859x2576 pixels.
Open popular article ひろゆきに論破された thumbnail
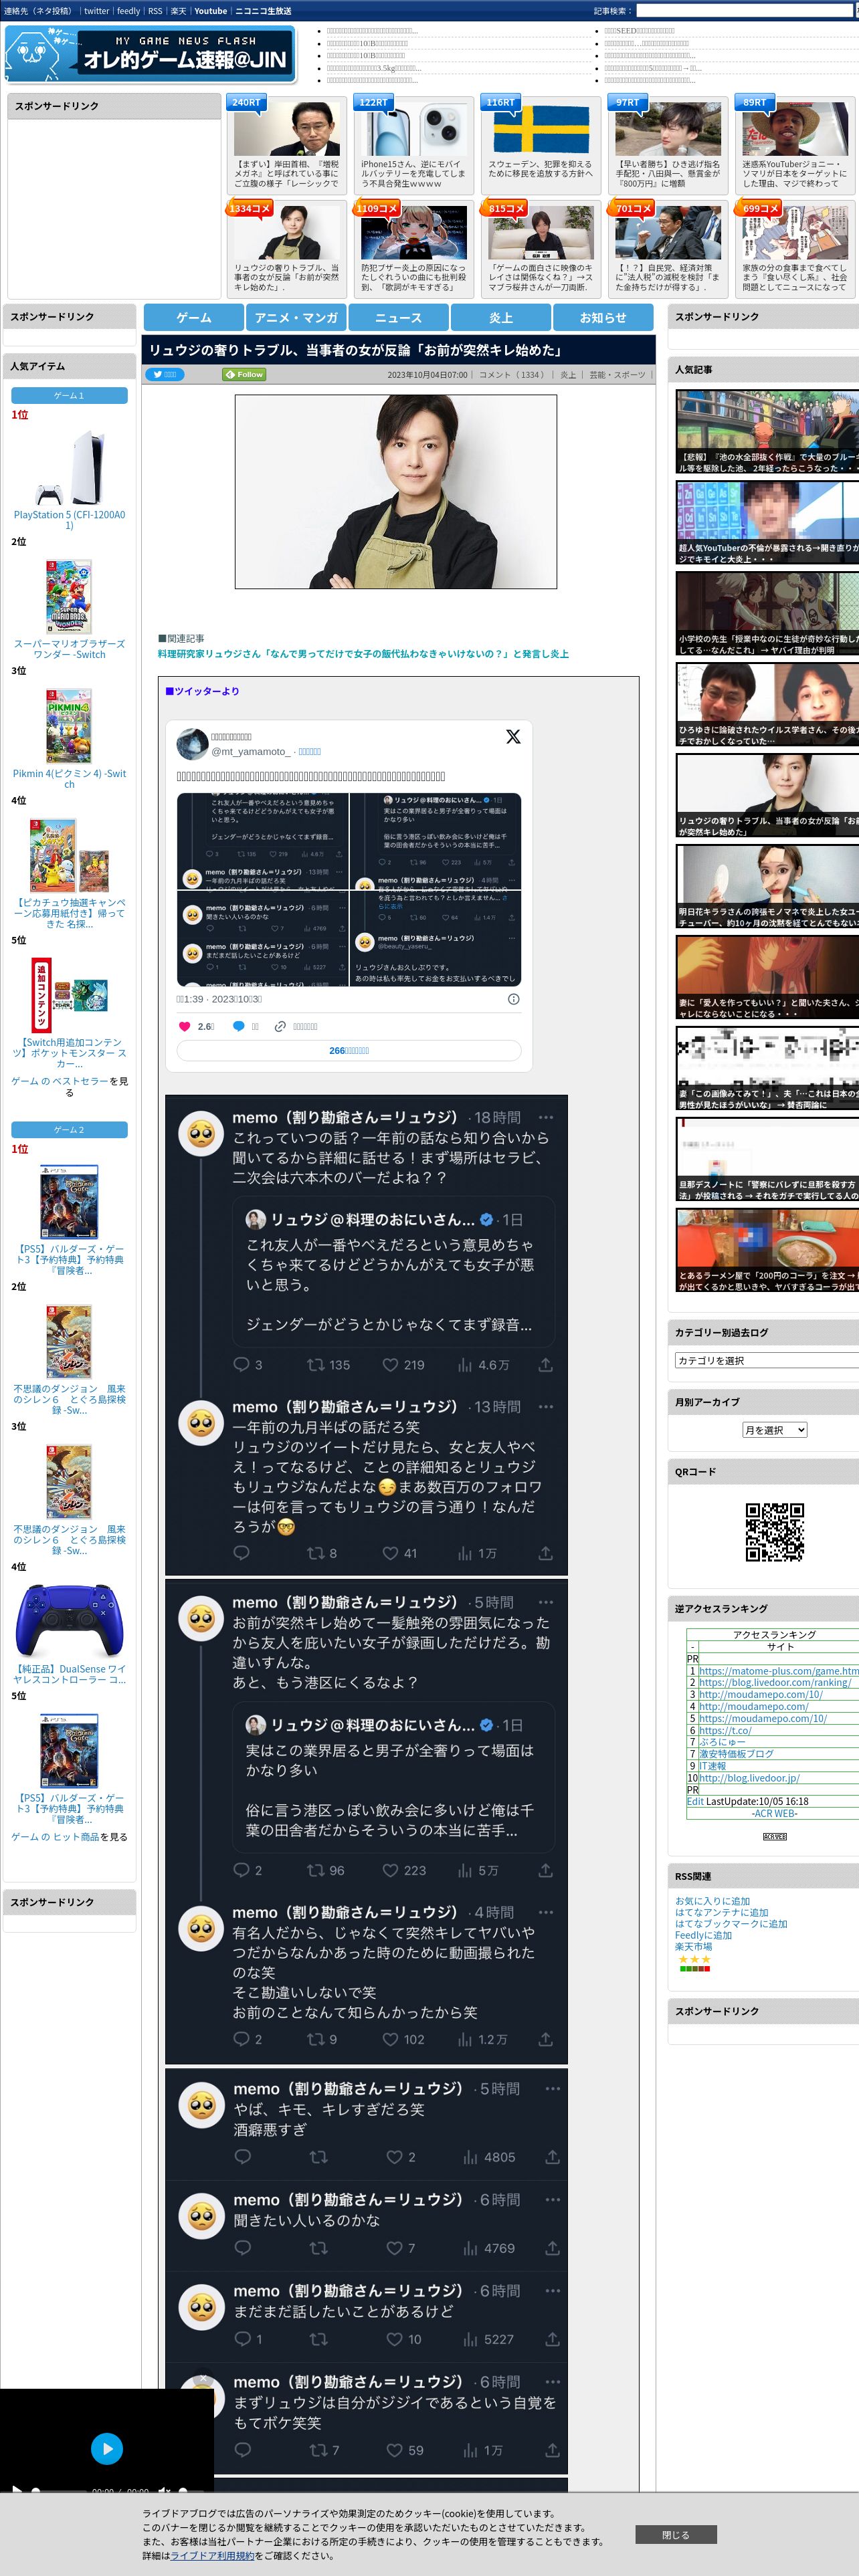(767, 705)
